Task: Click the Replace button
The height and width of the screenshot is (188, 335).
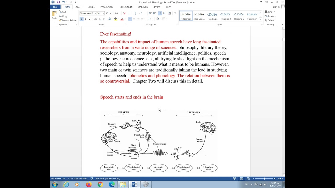Action: pyautogui.click(x=270, y=16)
